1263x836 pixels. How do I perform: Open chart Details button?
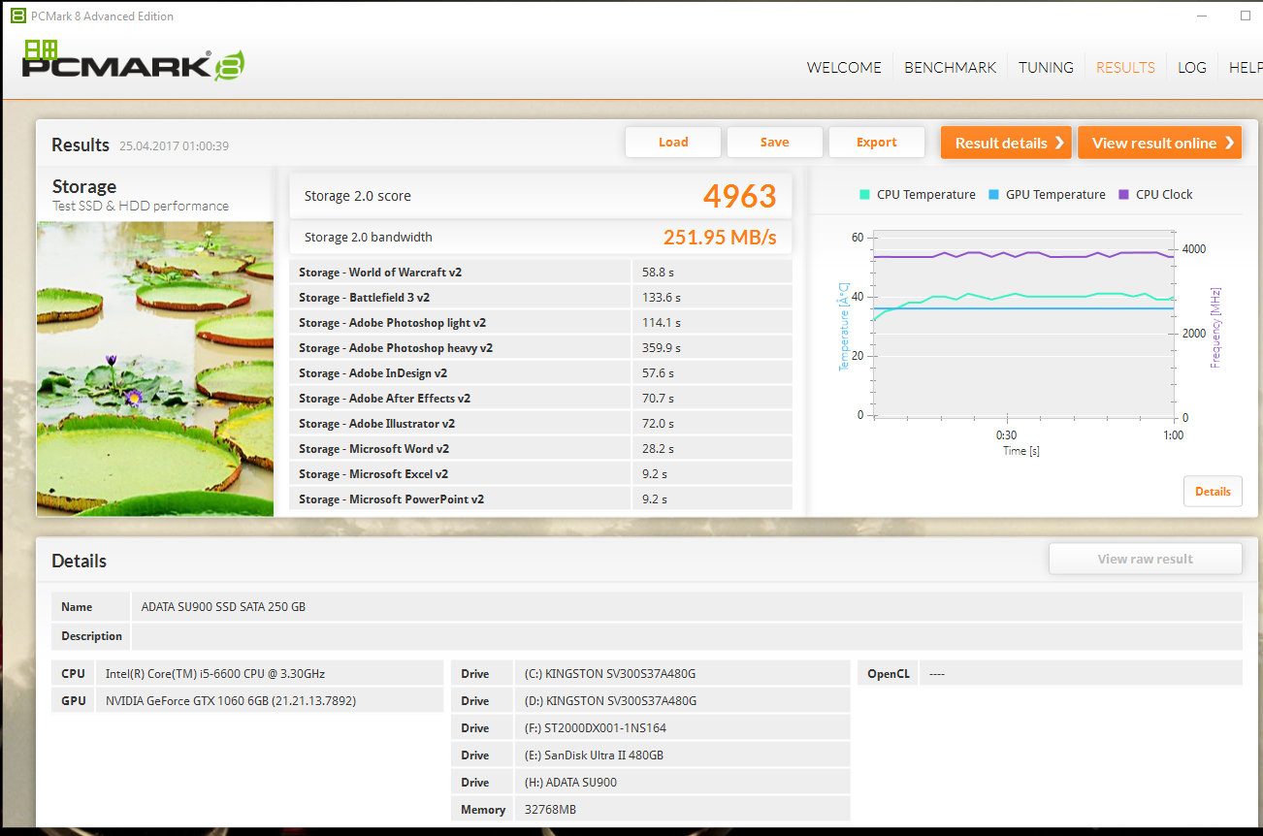click(x=1213, y=492)
